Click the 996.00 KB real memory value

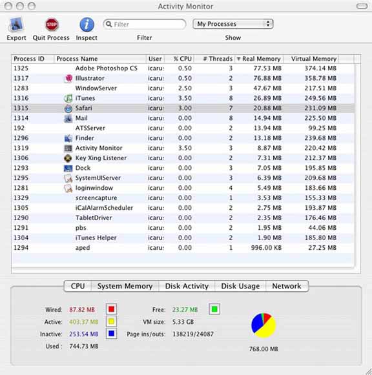(266, 248)
